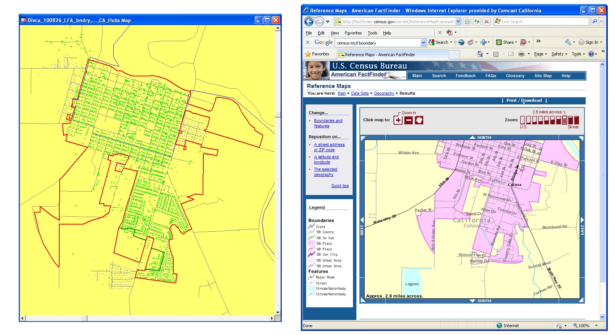Screen dimensions: 616x335
Task: Click the Print icon in command bar
Action: (521, 54)
